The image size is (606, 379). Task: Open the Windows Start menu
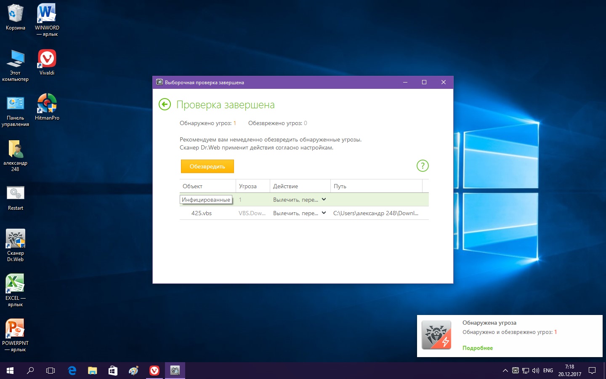[10, 371]
